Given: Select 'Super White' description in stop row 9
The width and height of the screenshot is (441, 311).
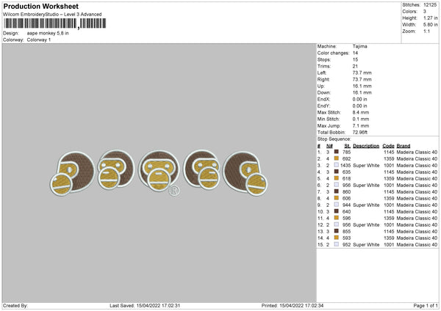Looking at the screenshot, I should [366, 205].
